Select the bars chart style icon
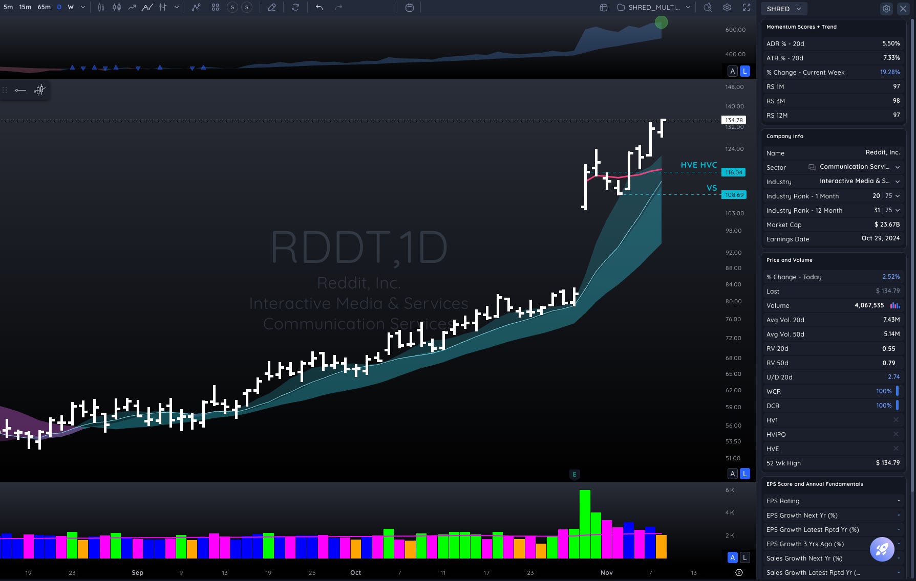 click(101, 7)
